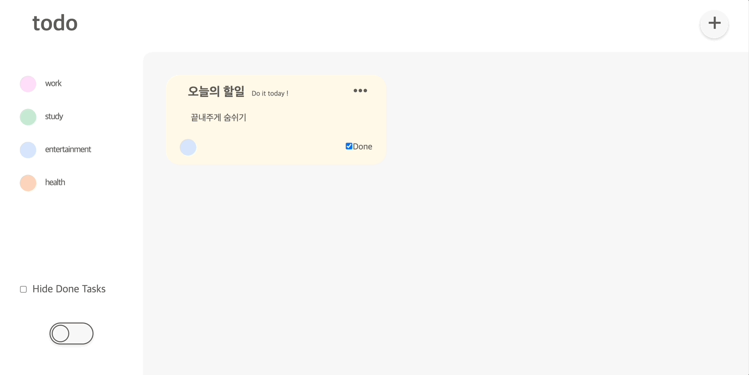Image resolution: width=749 pixels, height=375 pixels.
Task: Click the todo app title
Action: (x=55, y=23)
